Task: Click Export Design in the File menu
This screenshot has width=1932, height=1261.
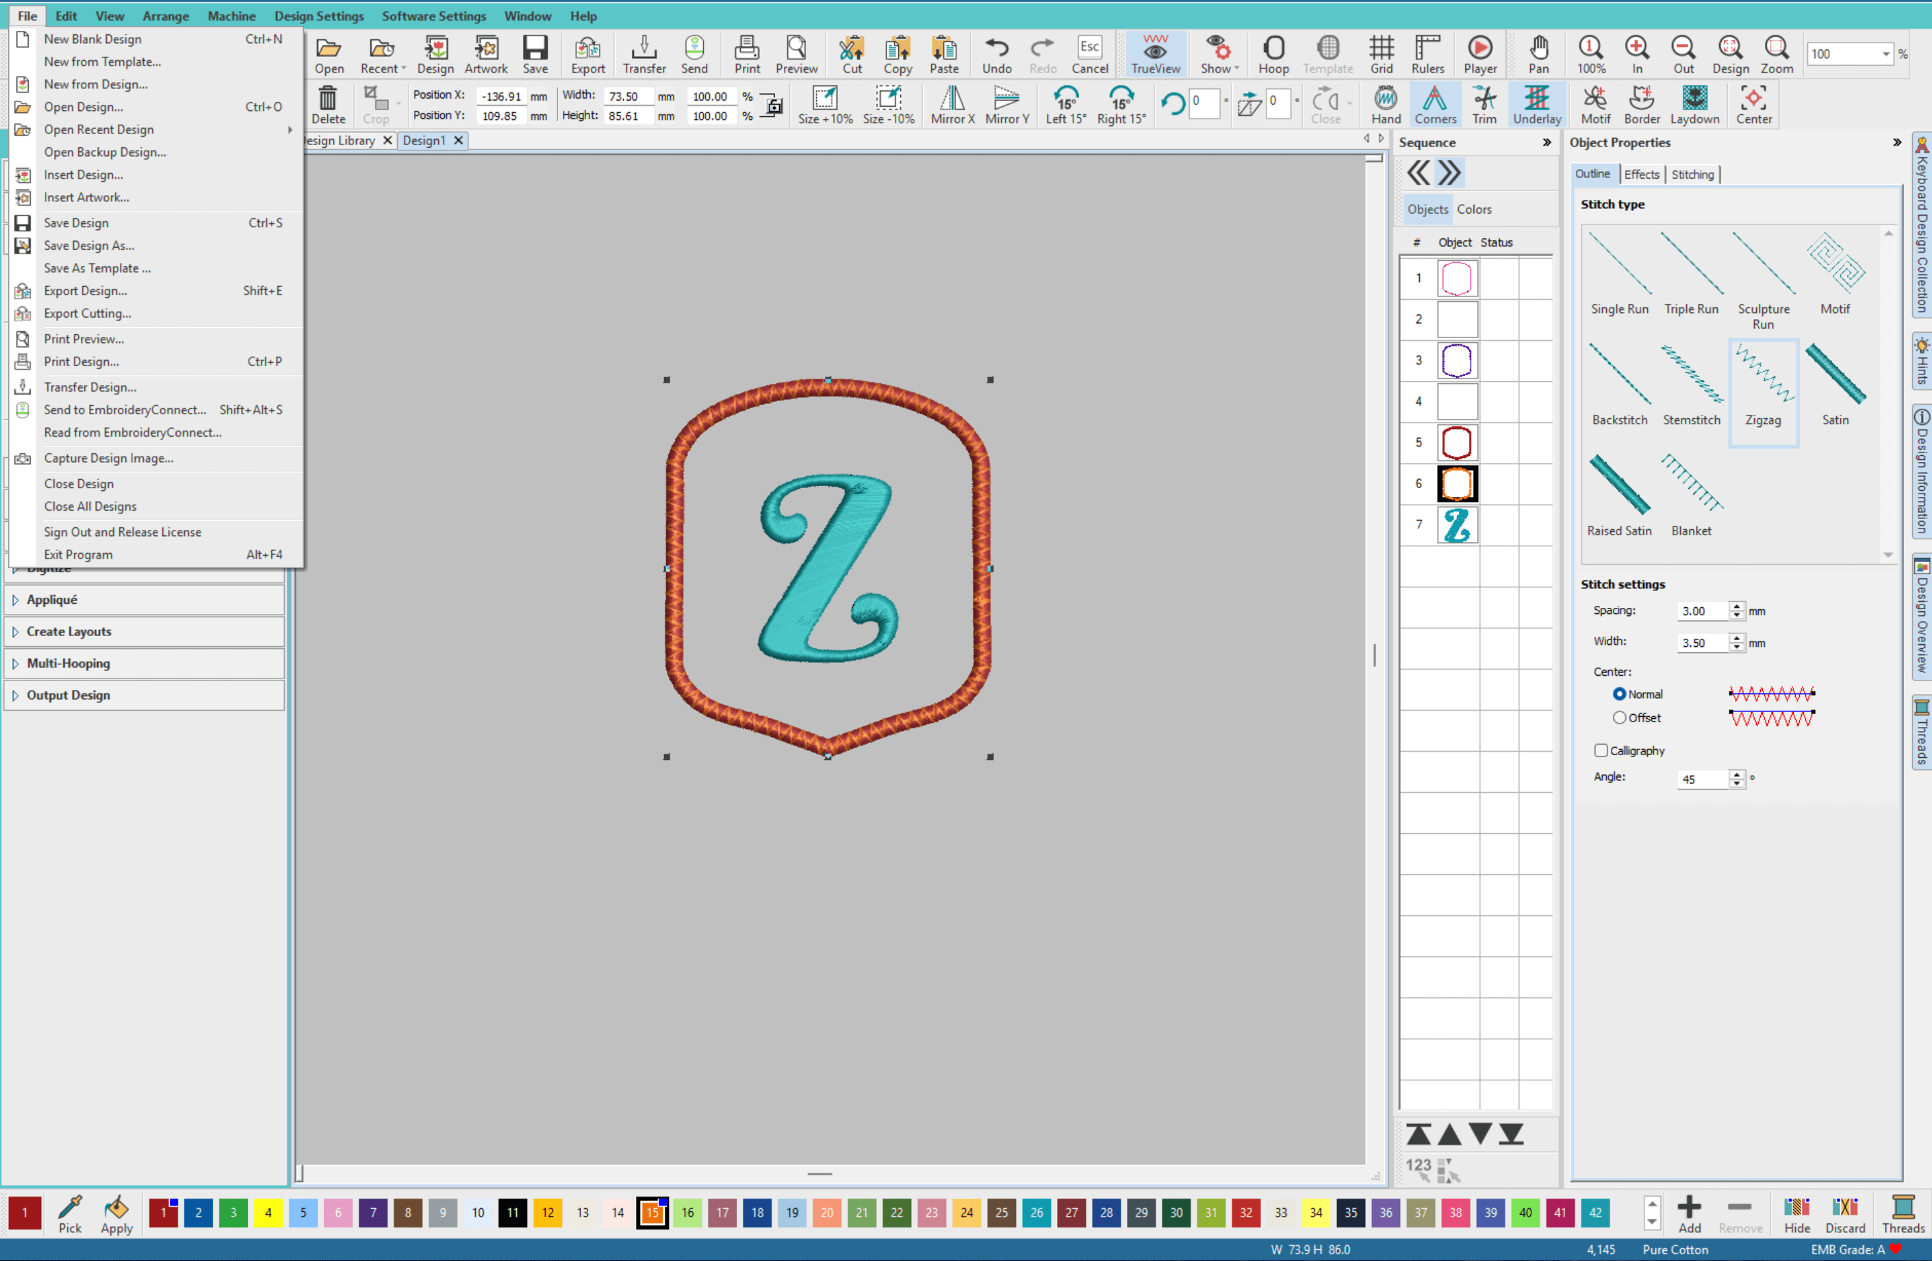Action: pos(85,291)
